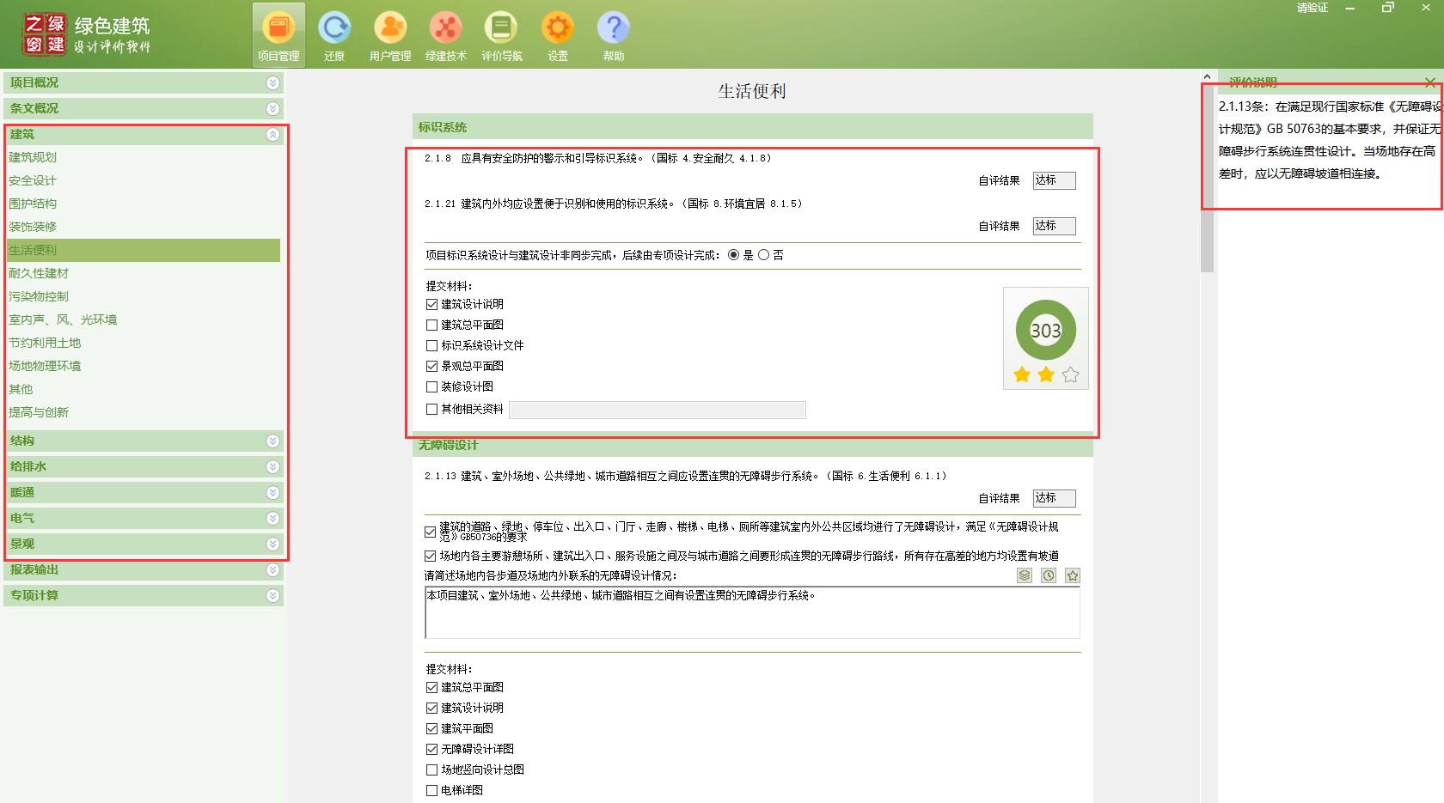Expand the 报表输出 section
Image resolution: width=1444 pixels, height=803 pixels.
pyautogui.click(x=143, y=569)
